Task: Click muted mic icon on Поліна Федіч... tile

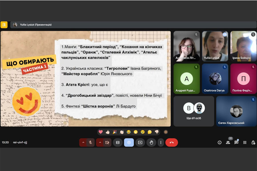Action: 253,67
